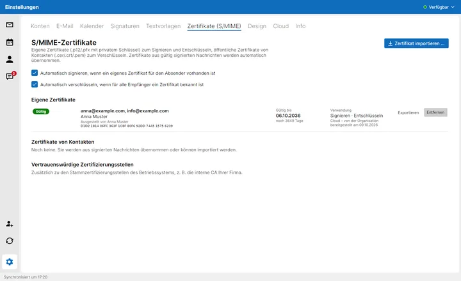This screenshot has height=281, width=461.
Task: Click the certificate fingerprint starting with D1D2
Action: pos(127,126)
